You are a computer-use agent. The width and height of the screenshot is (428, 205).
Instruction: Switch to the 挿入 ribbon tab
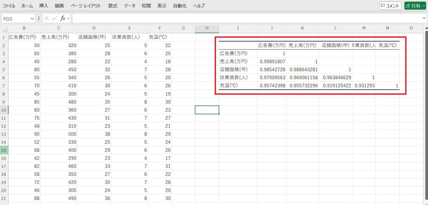click(43, 6)
